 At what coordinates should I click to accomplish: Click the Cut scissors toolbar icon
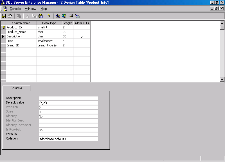[27, 16]
